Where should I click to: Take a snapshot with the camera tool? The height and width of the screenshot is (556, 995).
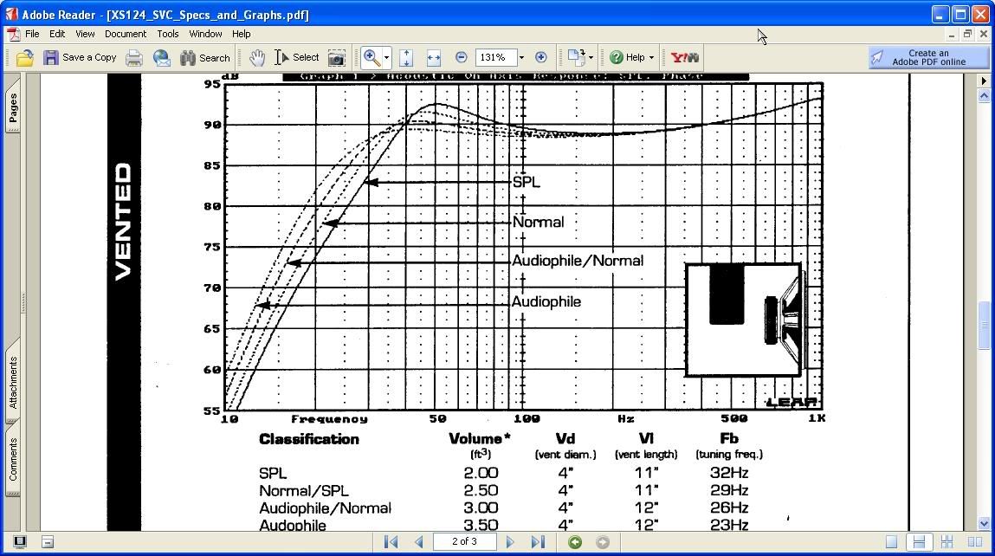[x=337, y=57]
